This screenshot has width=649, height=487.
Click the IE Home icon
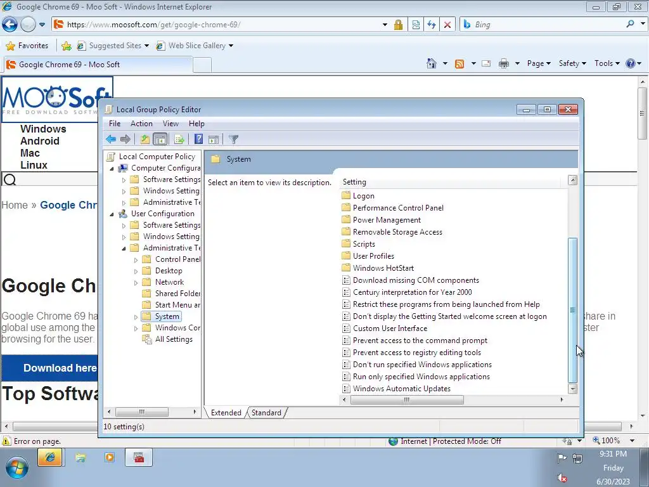point(431,63)
